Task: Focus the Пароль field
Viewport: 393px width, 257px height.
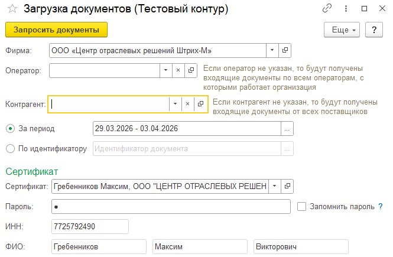Action: pos(171,206)
